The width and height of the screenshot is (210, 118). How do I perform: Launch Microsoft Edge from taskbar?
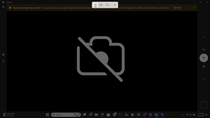coord(102,115)
